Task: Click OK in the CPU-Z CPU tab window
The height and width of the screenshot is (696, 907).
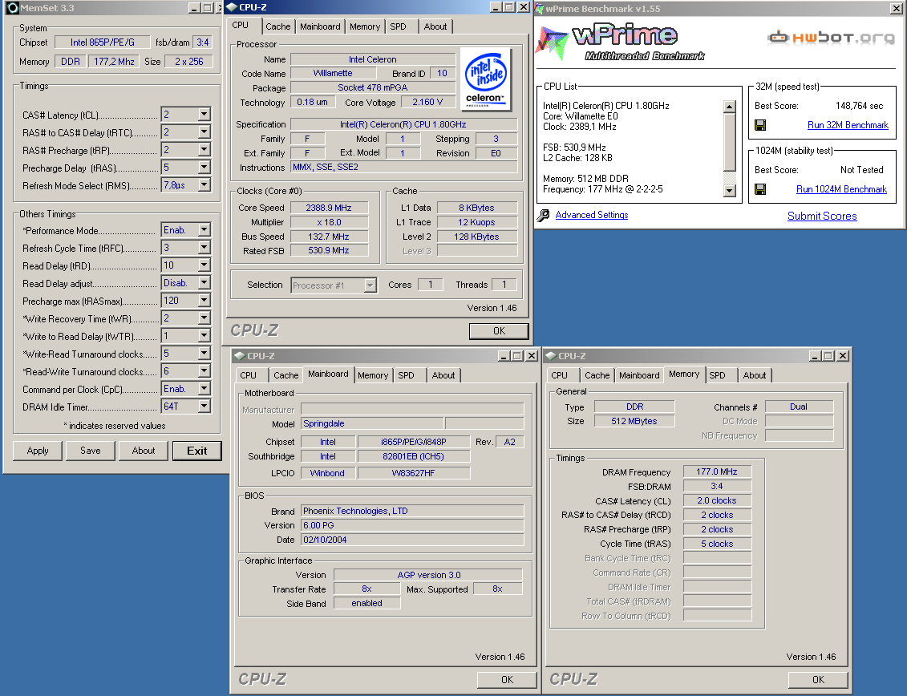Action: pos(499,331)
